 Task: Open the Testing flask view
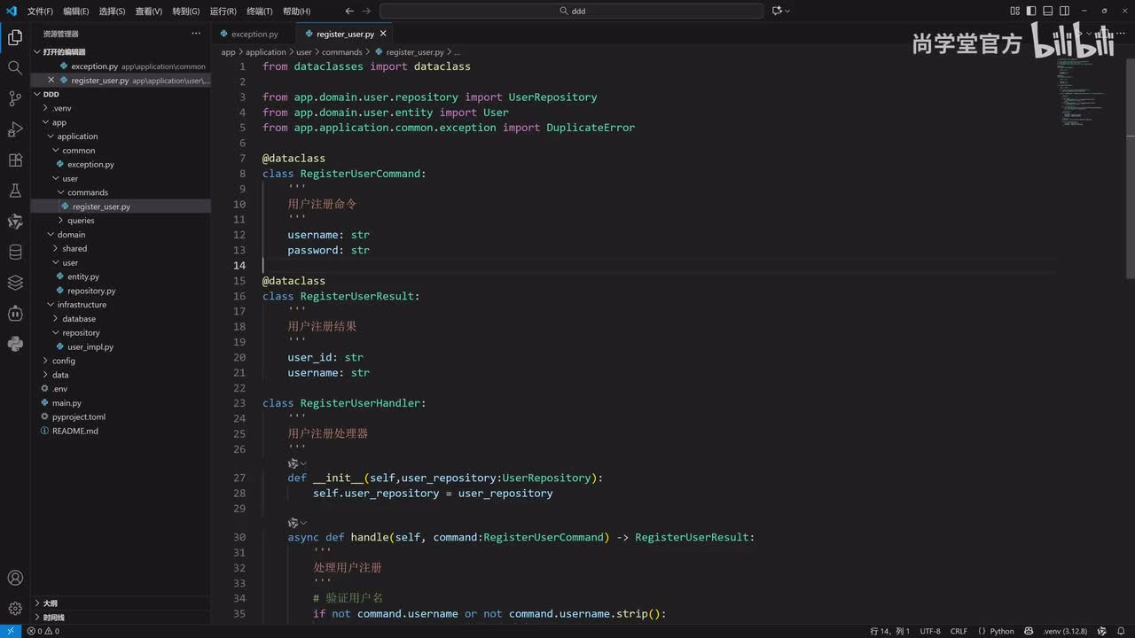pyautogui.click(x=15, y=191)
